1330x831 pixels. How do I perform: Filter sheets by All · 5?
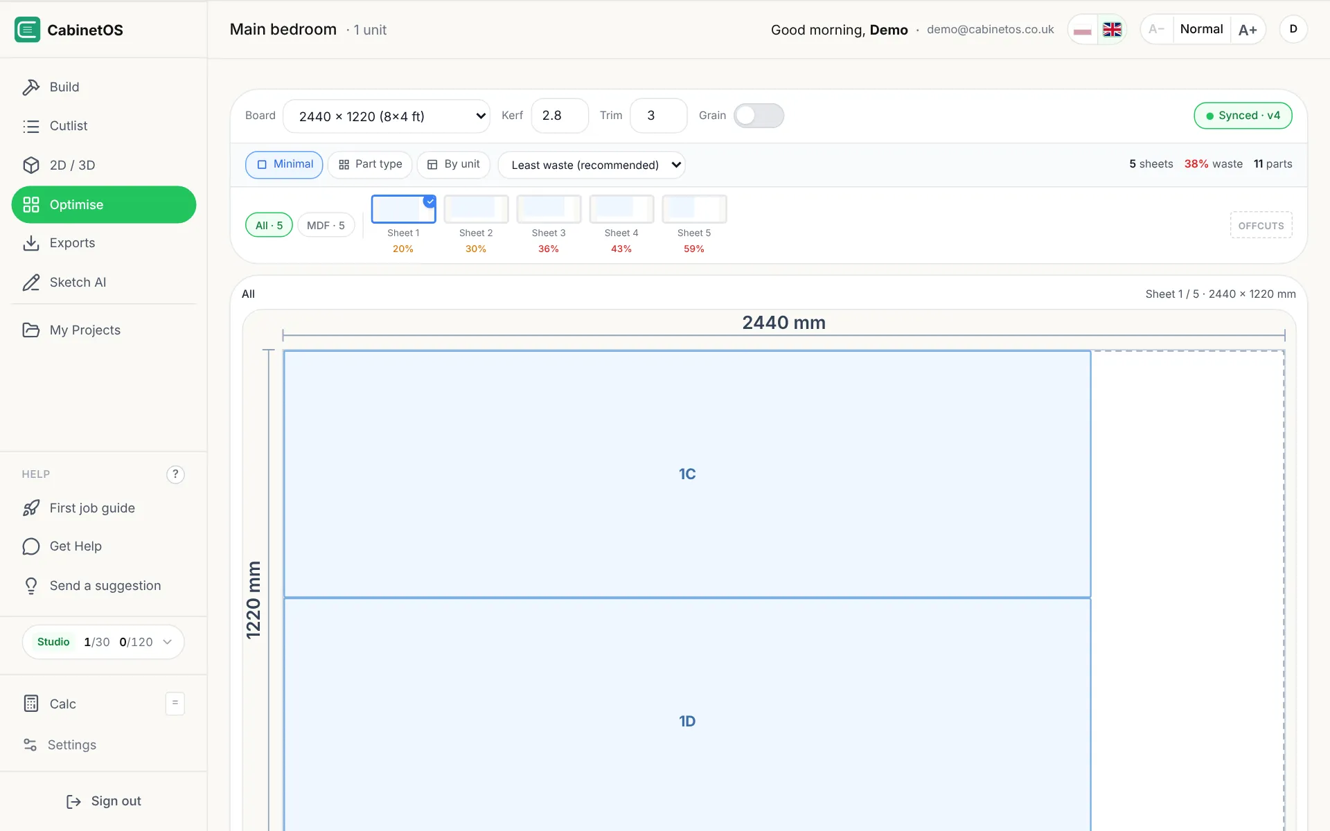[x=269, y=225]
